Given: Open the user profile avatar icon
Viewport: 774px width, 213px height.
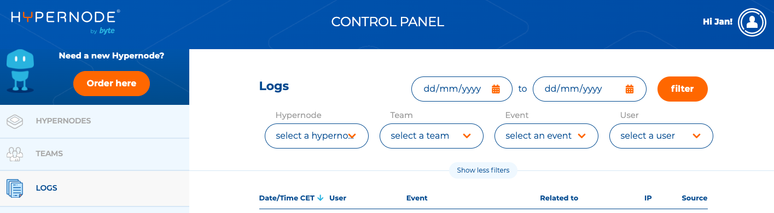Looking at the screenshot, I should [x=752, y=22].
